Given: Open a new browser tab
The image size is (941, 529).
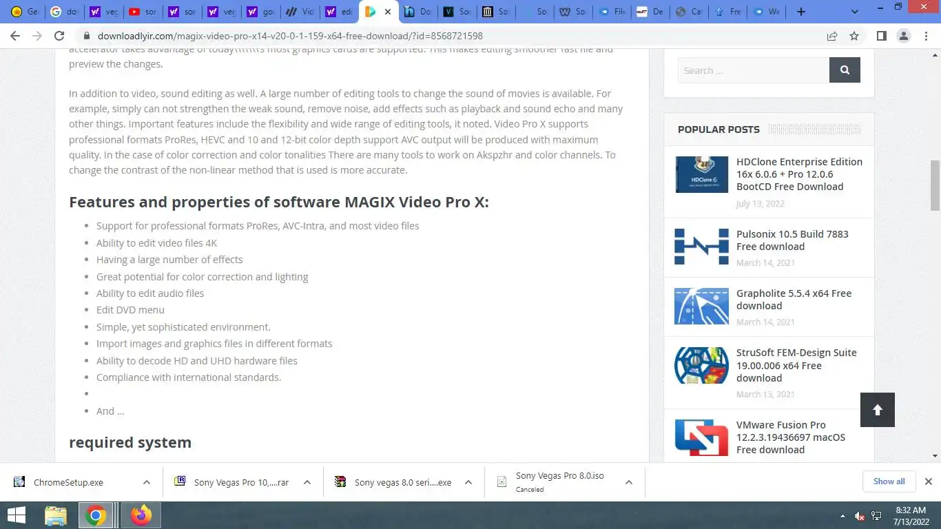Looking at the screenshot, I should pyautogui.click(x=800, y=12).
